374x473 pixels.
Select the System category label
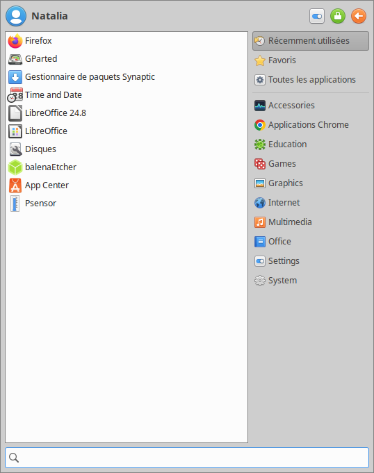[x=282, y=281]
